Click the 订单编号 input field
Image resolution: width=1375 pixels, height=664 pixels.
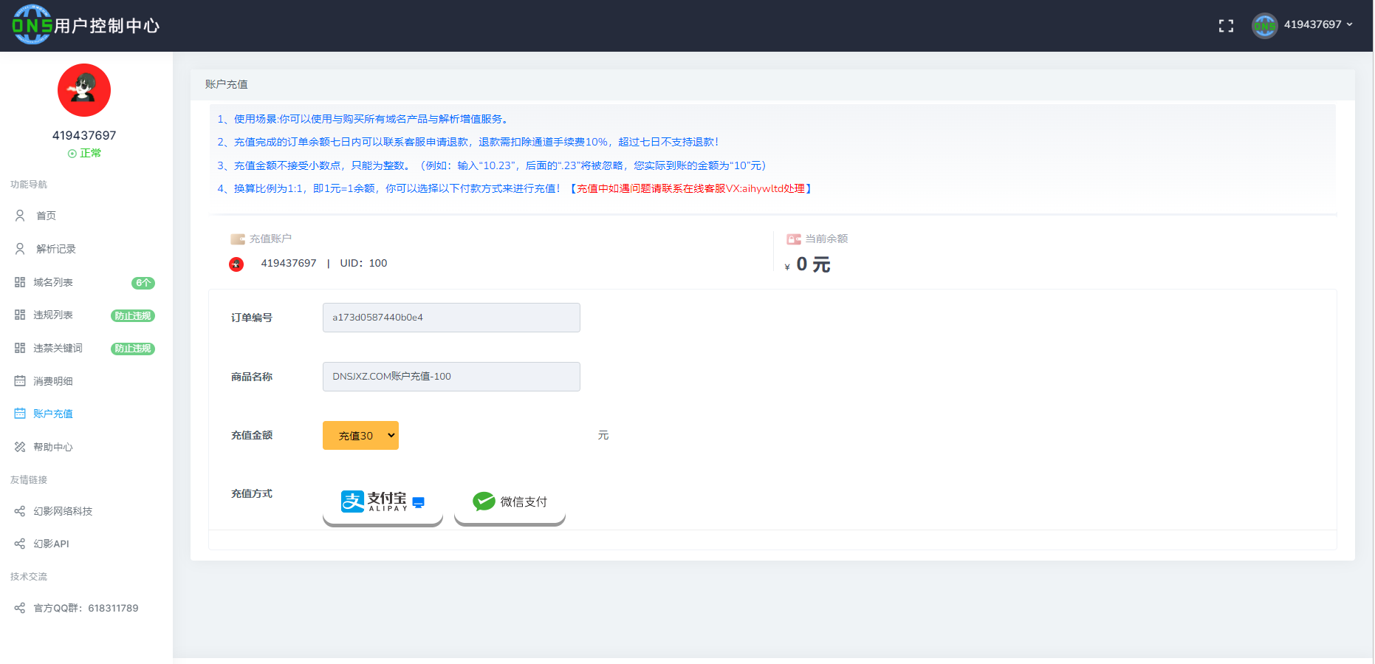tap(451, 318)
